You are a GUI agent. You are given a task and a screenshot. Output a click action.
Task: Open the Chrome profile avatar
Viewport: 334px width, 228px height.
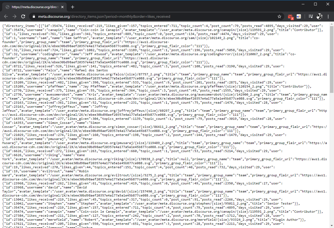pos(319,16)
